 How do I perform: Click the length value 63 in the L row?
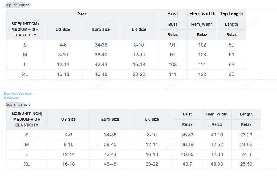click(x=231, y=65)
